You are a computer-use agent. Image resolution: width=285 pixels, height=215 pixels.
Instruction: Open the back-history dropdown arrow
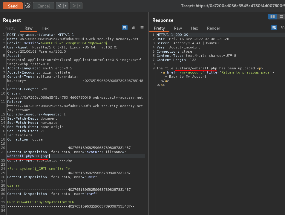pos(66,6)
